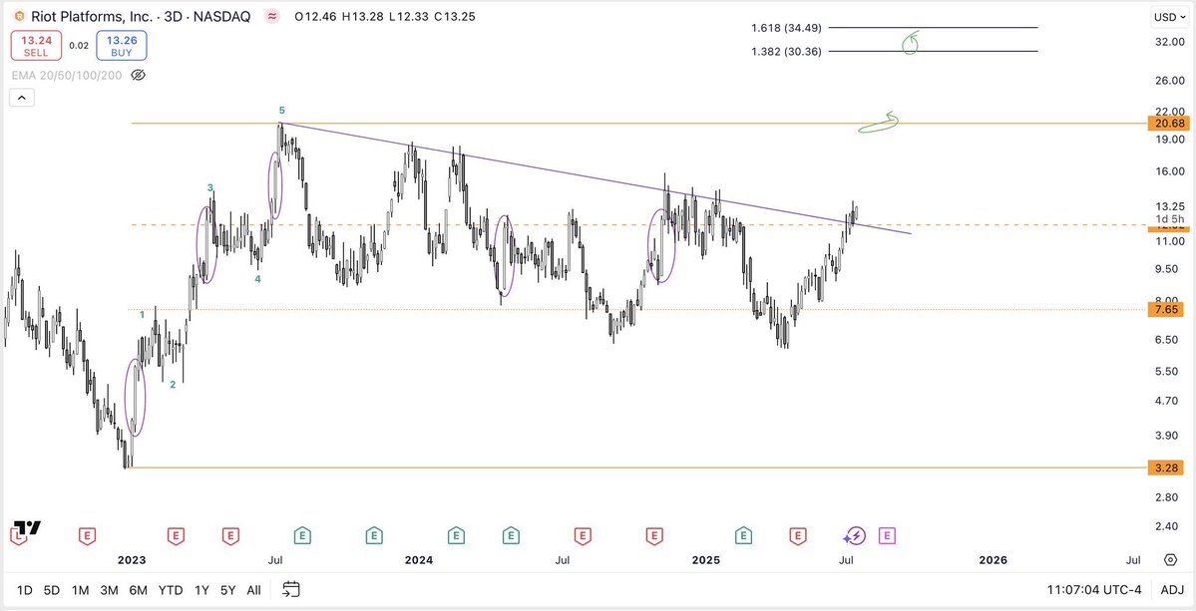Click red E marker just before 2025 label

(x=653, y=536)
